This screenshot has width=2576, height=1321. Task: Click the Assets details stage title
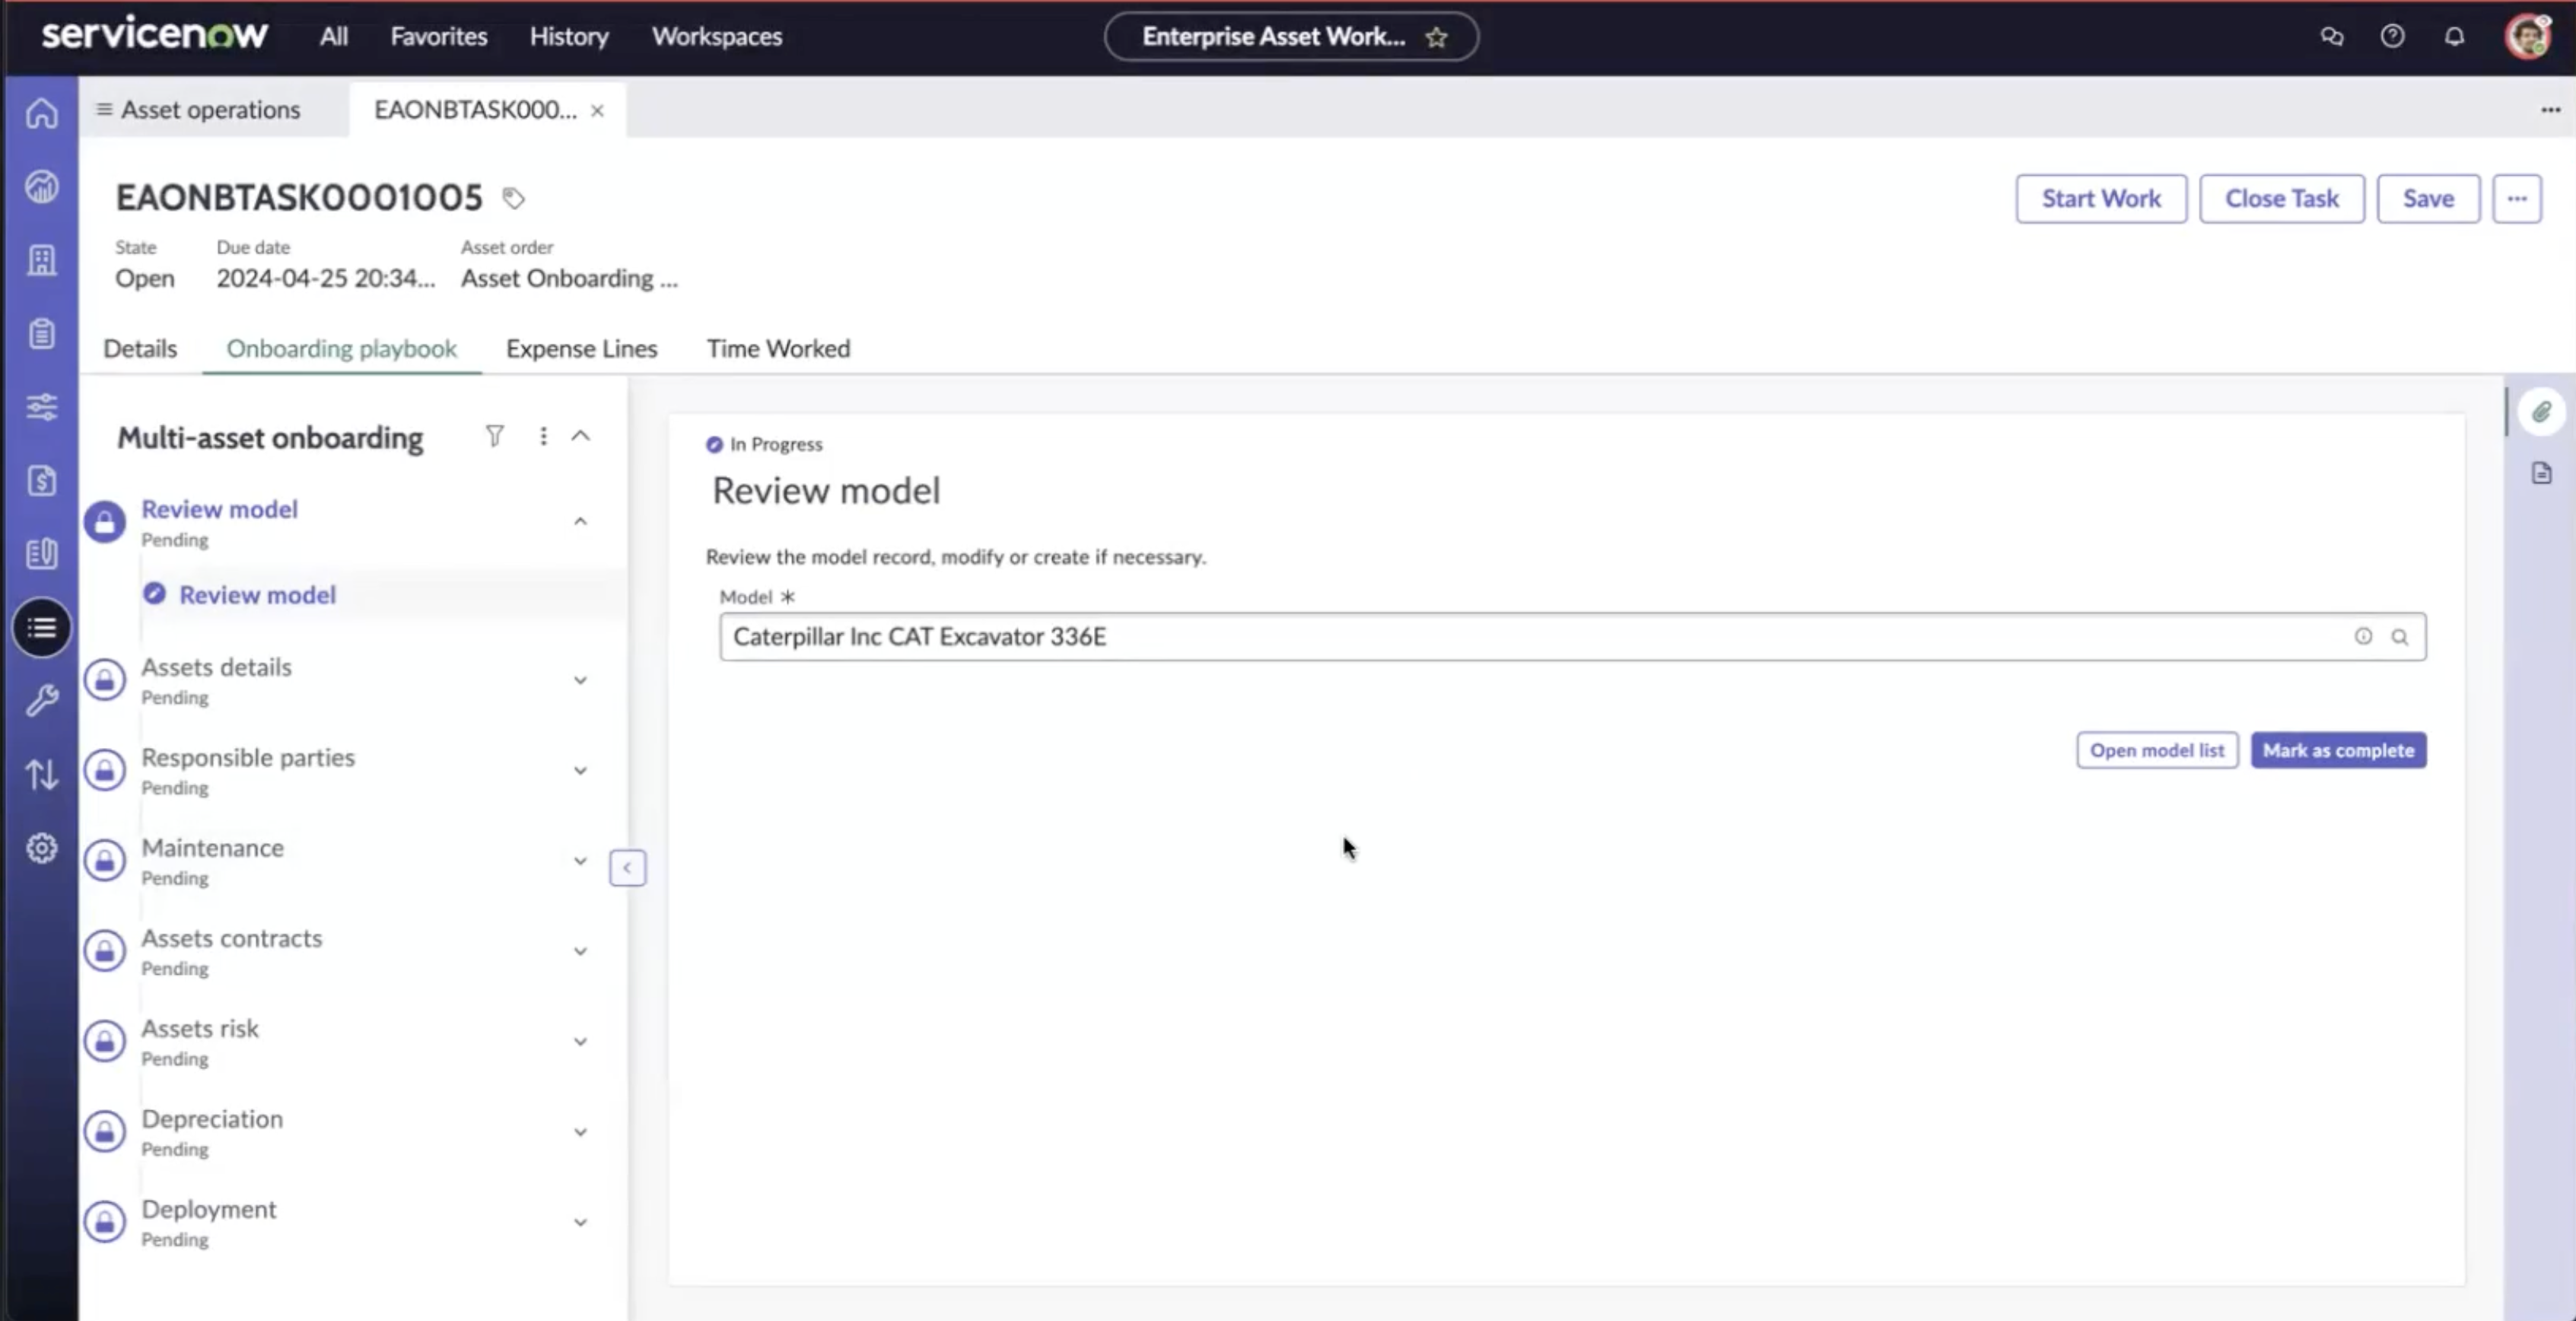tap(216, 667)
